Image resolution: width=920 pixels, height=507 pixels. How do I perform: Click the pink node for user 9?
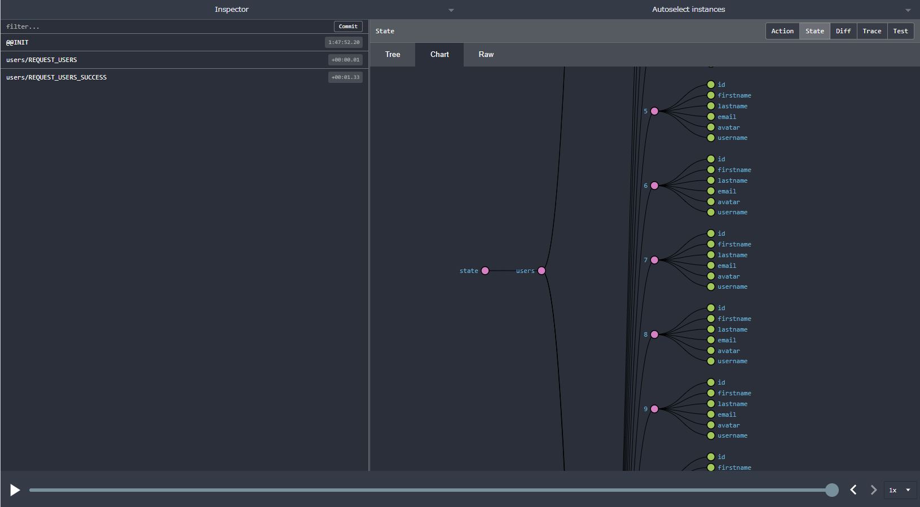(654, 409)
